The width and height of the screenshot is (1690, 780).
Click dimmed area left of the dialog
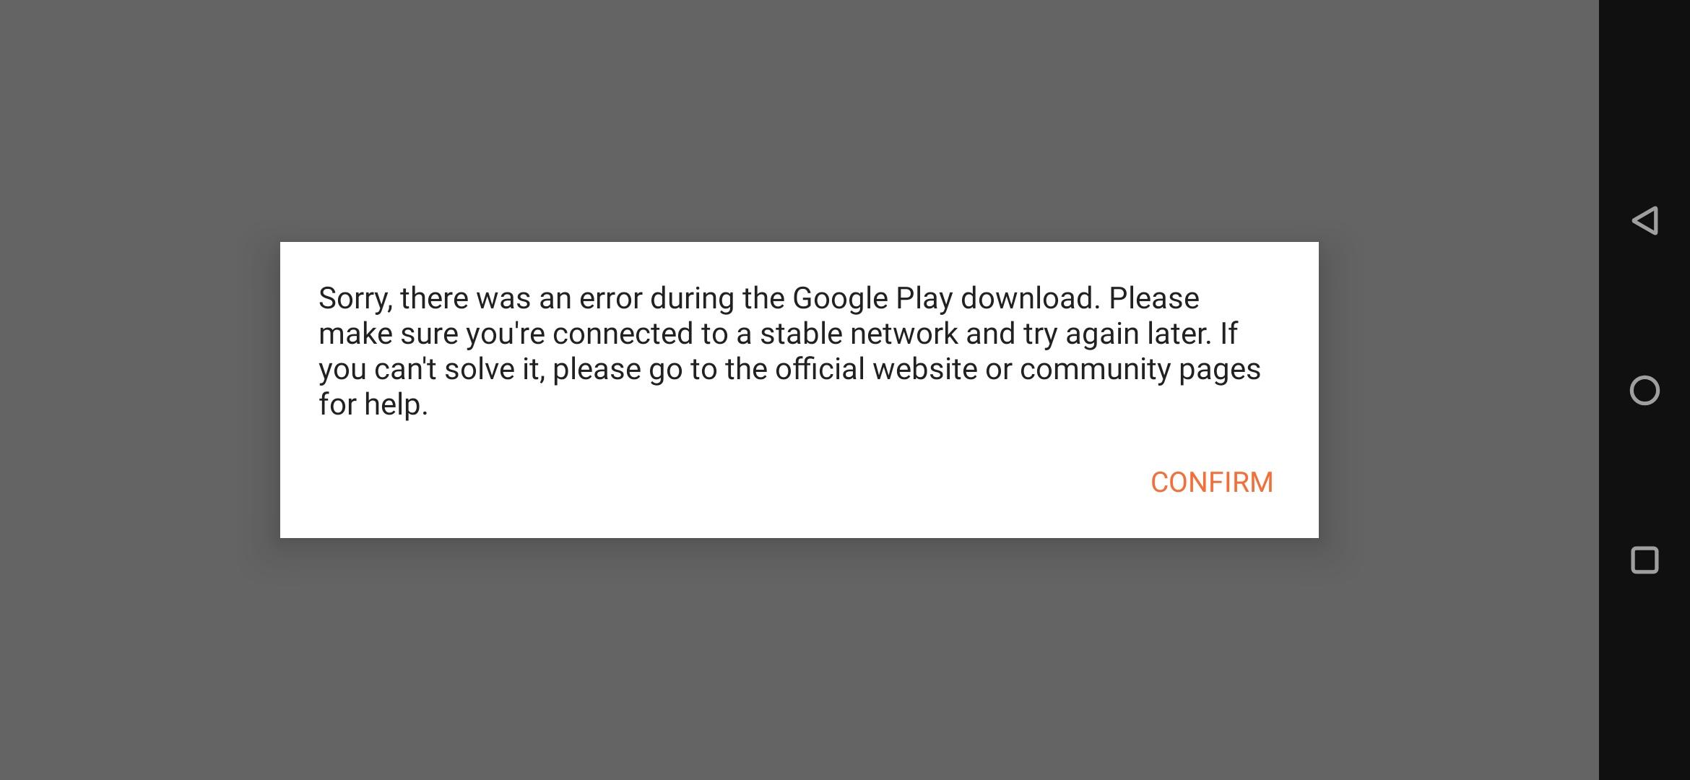140,390
